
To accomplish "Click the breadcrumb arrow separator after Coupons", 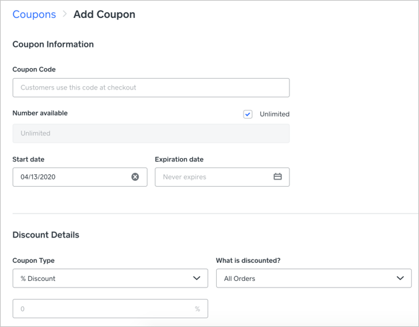I will [x=65, y=14].
